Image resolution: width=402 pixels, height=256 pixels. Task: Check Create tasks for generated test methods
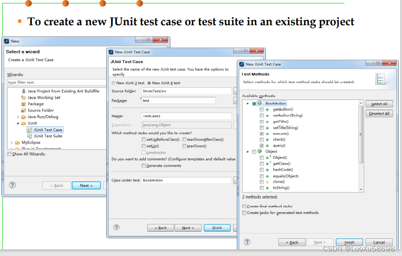pos(244,213)
